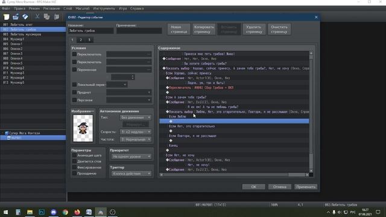Open the Файл menu
386x217 pixels.
(6, 8)
